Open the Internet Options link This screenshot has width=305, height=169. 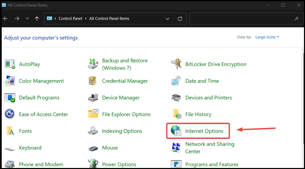coord(204,131)
